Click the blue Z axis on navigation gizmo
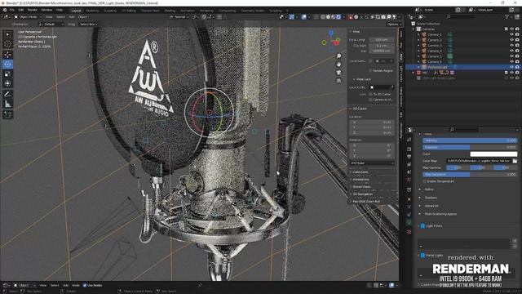This screenshot has width=522, height=294. 331,33
